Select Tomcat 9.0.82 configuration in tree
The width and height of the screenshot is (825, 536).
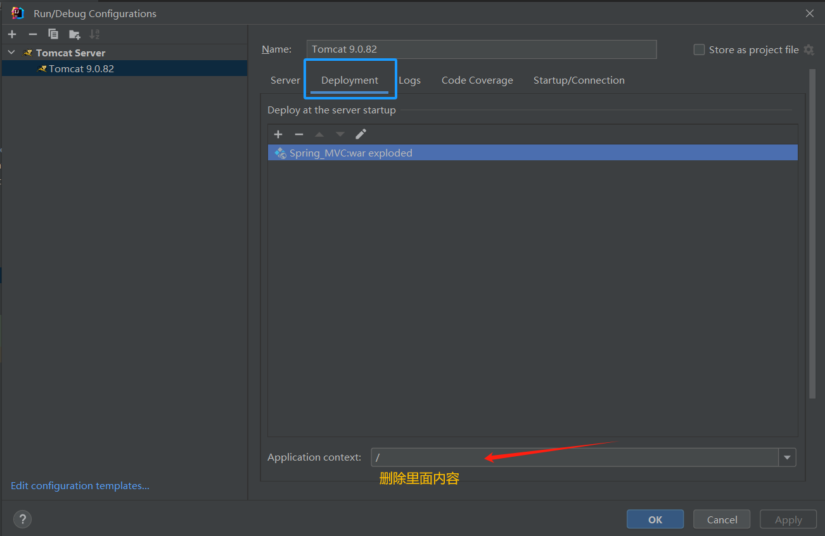click(124, 68)
